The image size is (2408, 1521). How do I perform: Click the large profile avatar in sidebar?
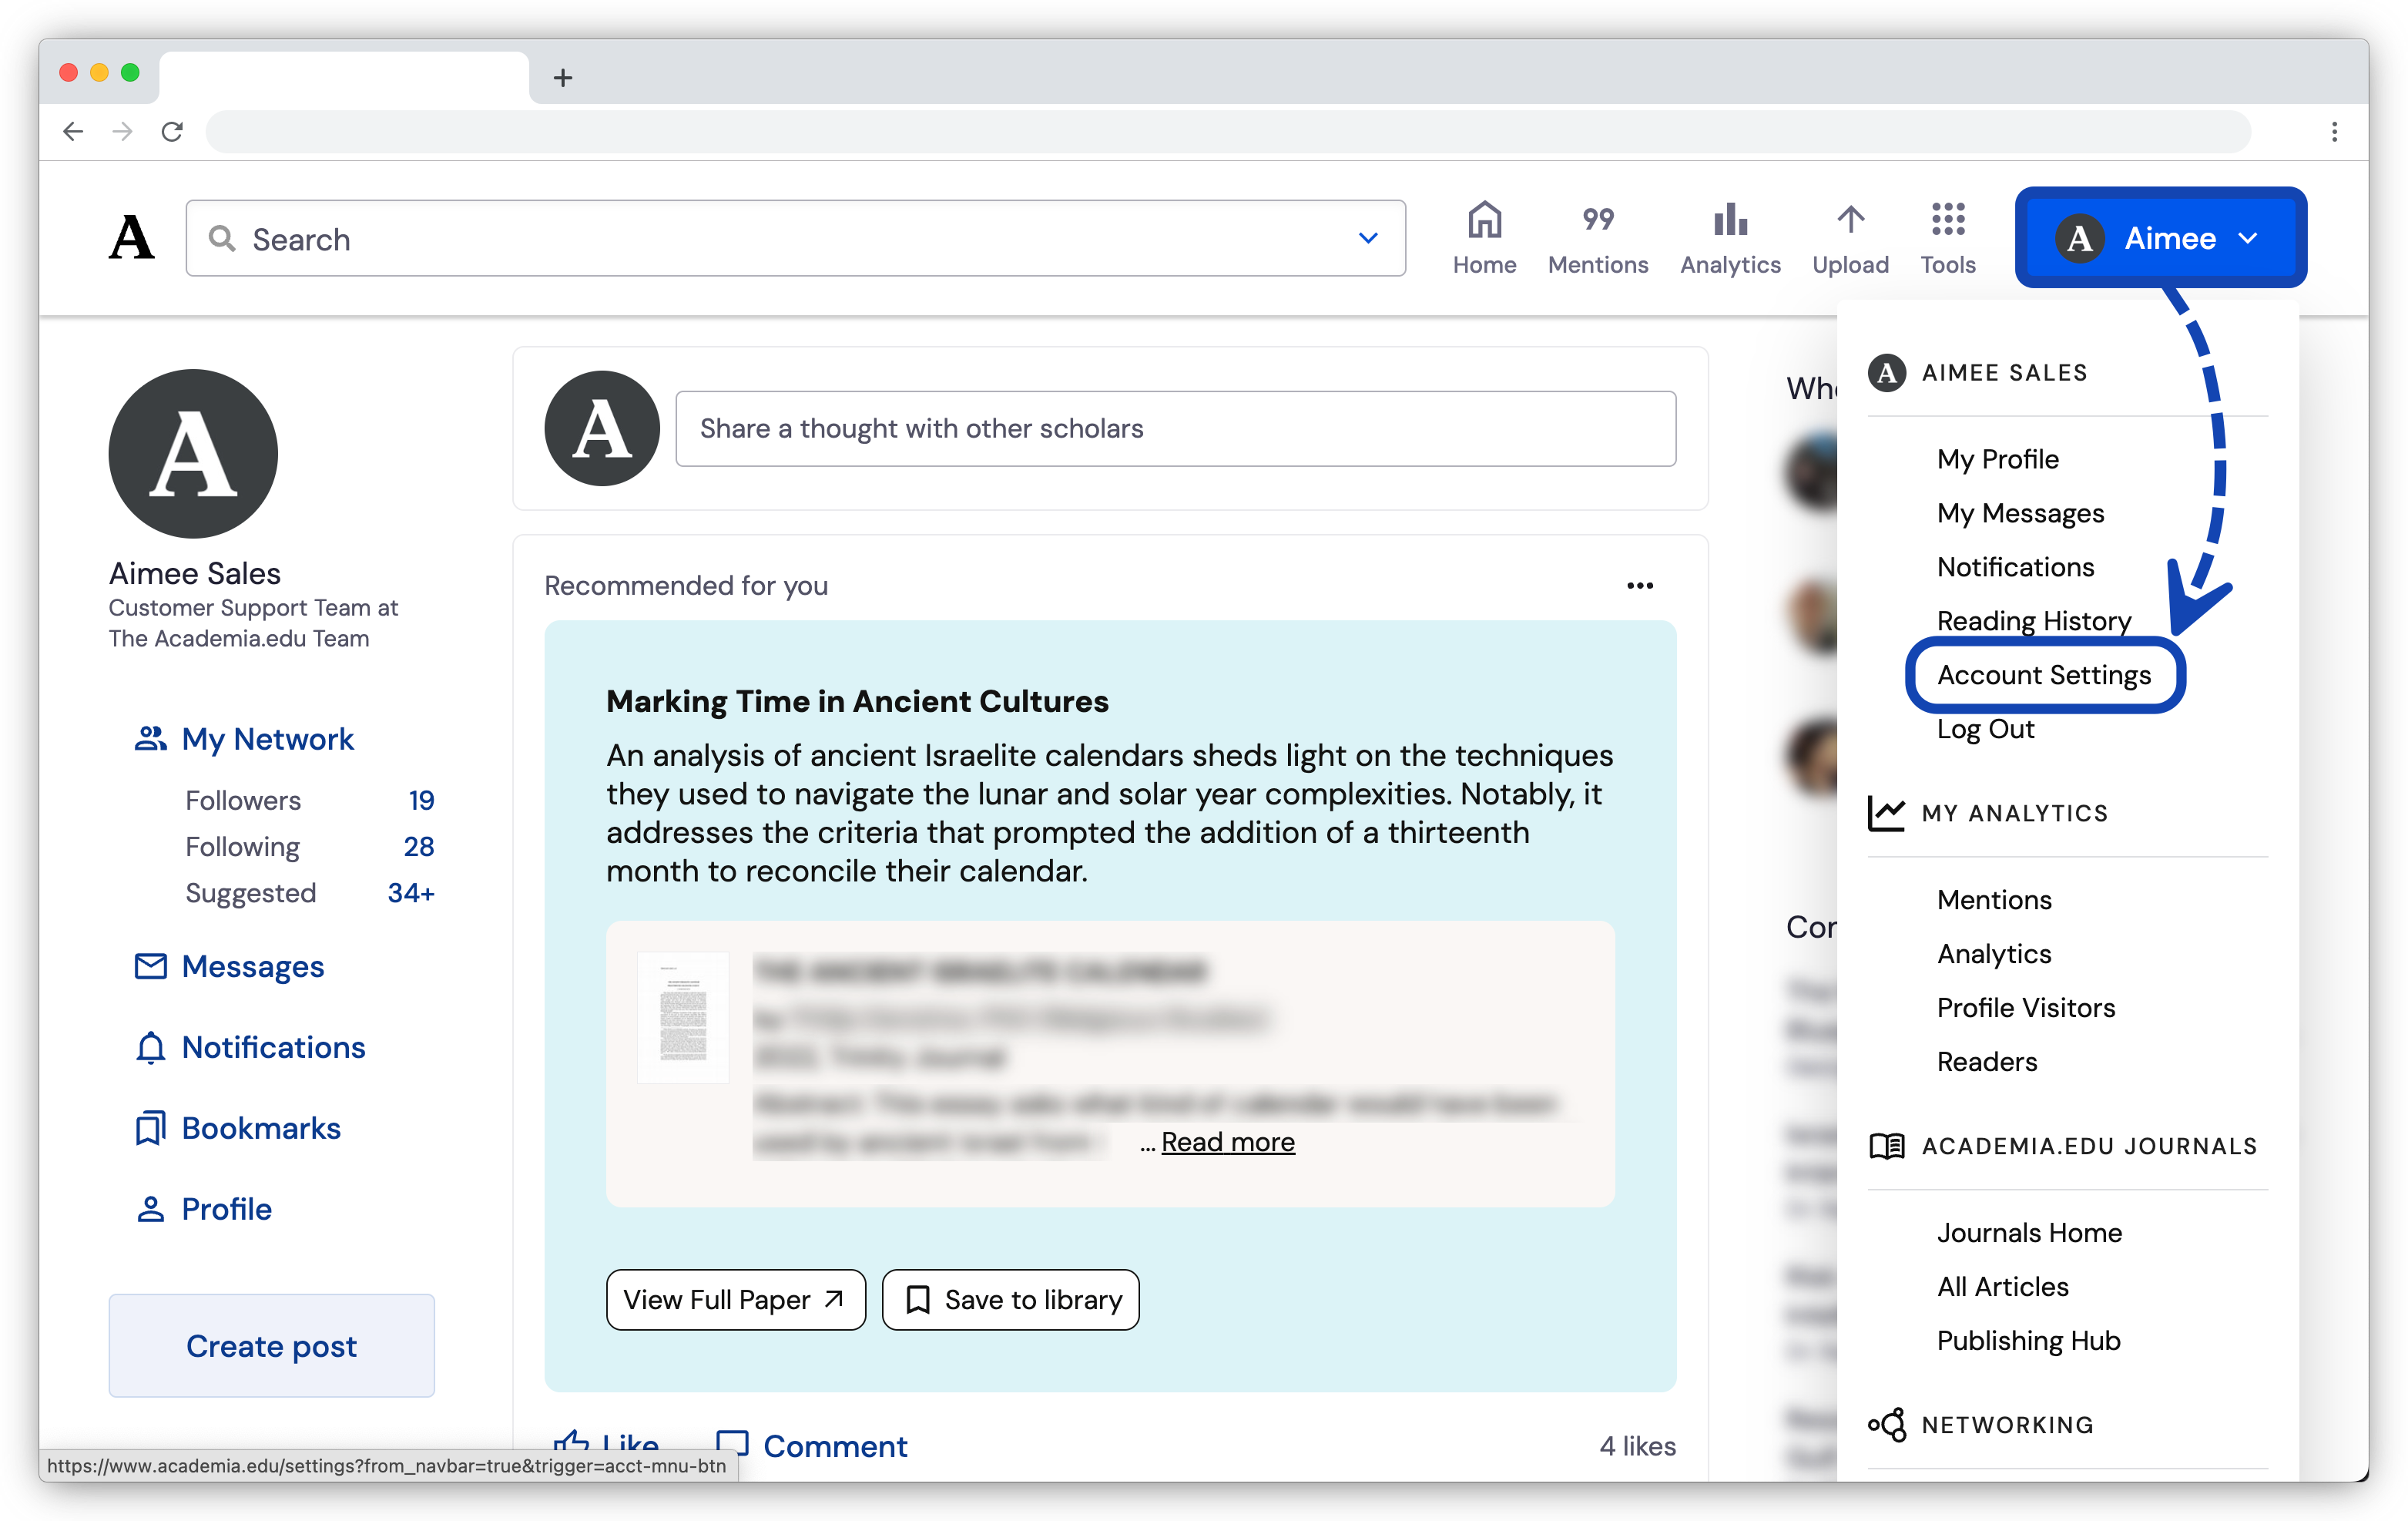pos(193,453)
